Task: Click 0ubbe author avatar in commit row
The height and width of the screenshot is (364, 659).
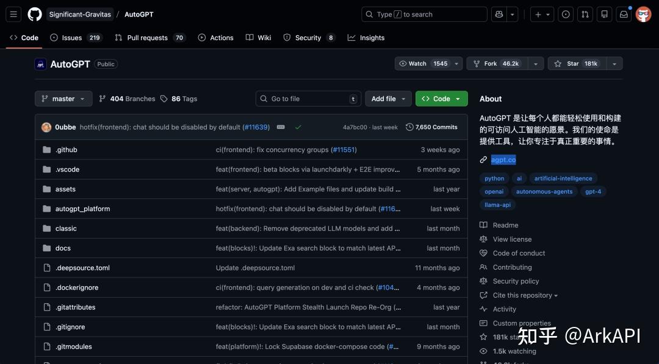Action: tap(46, 127)
